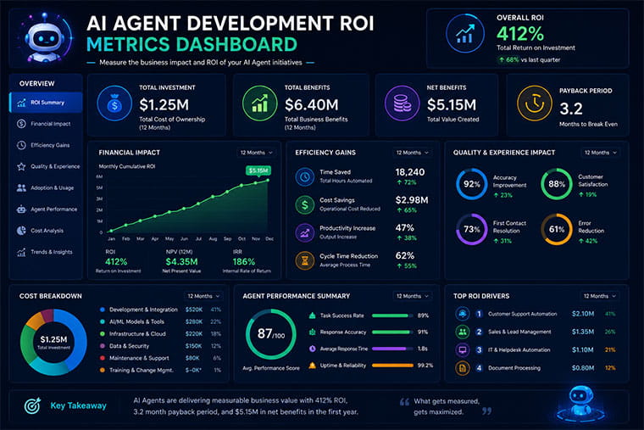Click the 61% Error Reduction ring
Screen dimensions: 644x430
point(557,229)
